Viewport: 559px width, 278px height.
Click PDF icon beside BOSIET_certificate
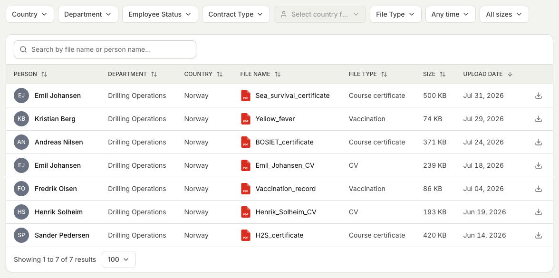246,142
